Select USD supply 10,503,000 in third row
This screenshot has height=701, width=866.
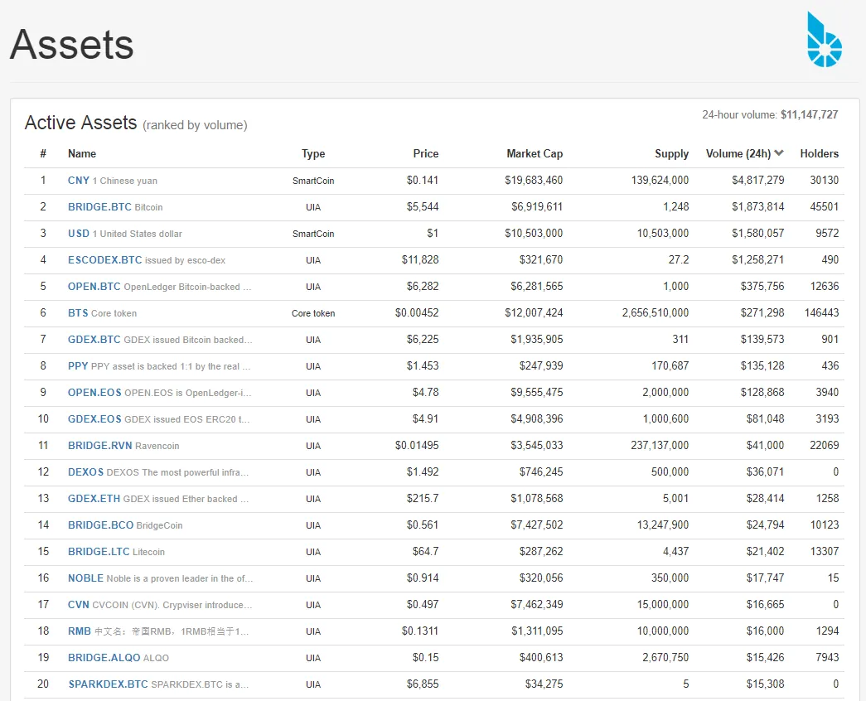pos(663,233)
